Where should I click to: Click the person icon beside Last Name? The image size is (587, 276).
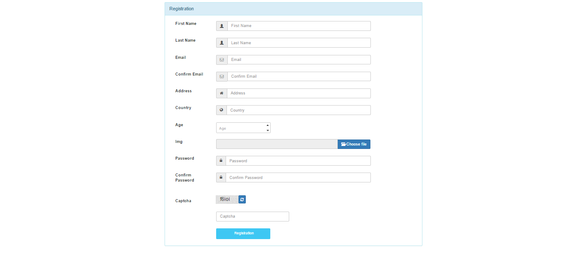(x=221, y=42)
